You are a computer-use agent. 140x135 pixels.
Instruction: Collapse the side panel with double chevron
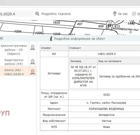(x=1, y=38)
